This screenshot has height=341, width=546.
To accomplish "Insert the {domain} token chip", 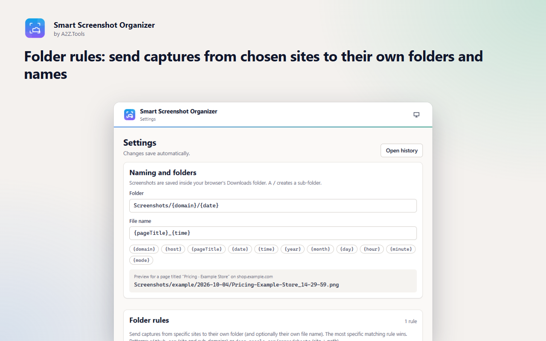I will pos(144,249).
